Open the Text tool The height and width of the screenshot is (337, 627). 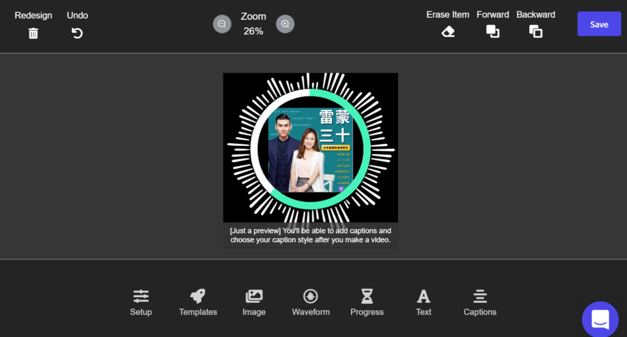pyautogui.click(x=424, y=303)
